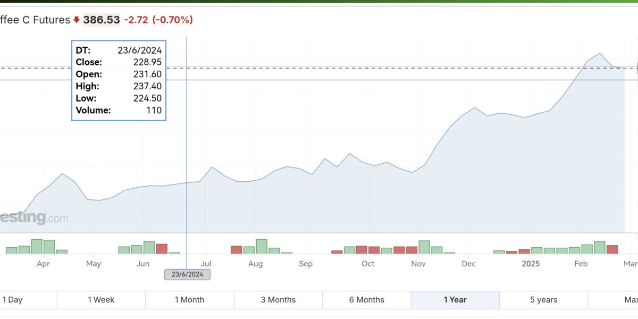
Task: Click the 386.53 current price value
Action: click(101, 20)
